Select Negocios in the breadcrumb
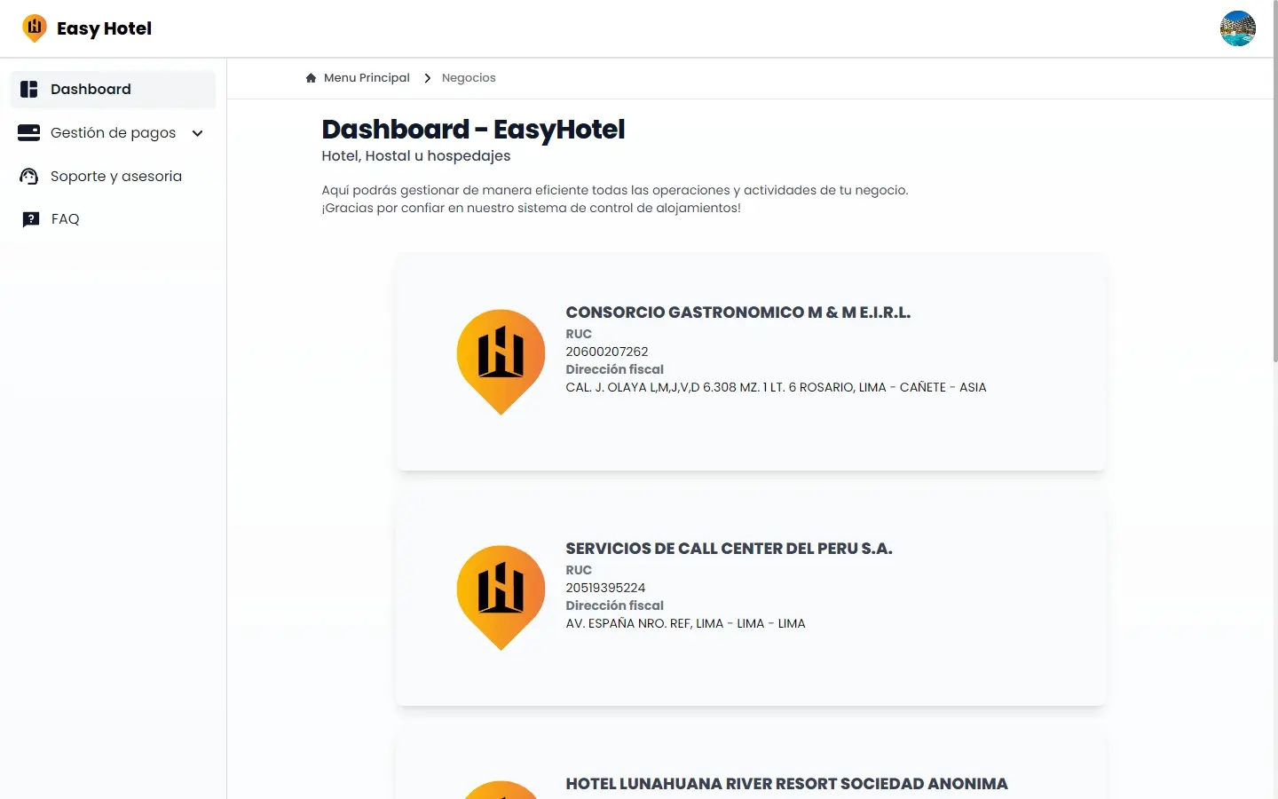 (469, 77)
